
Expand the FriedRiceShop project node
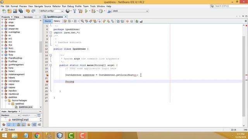[x=2, y=58]
